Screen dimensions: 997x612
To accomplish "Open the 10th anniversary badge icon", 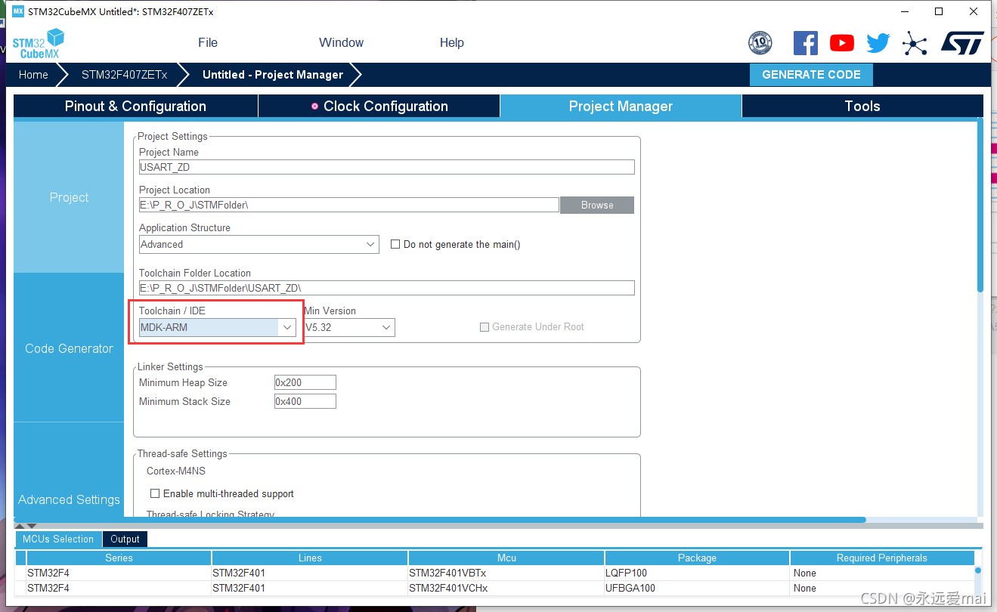I will pos(760,43).
